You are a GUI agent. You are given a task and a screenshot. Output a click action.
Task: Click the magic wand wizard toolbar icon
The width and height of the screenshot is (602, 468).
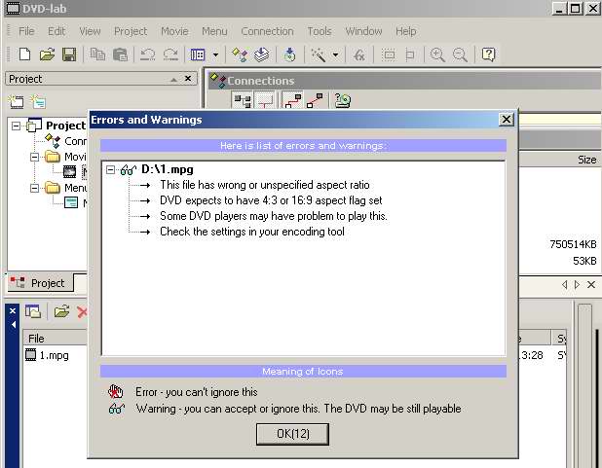point(319,54)
